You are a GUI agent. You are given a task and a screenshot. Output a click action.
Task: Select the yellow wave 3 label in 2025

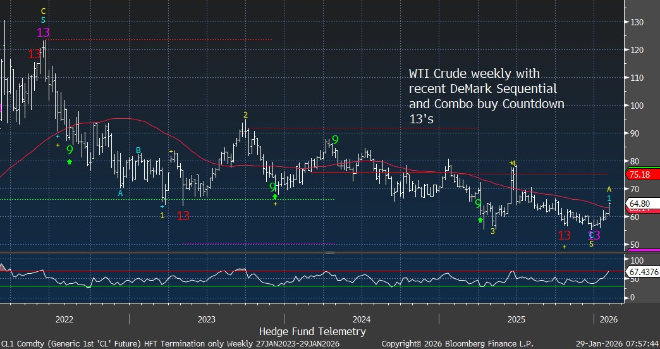(492, 231)
